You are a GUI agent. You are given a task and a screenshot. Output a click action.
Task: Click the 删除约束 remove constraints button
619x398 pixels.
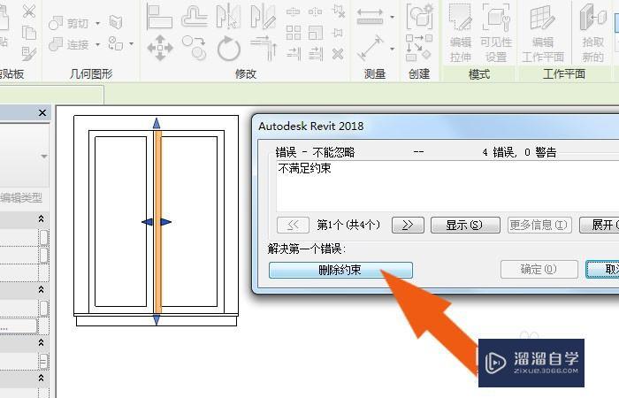point(340,270)
